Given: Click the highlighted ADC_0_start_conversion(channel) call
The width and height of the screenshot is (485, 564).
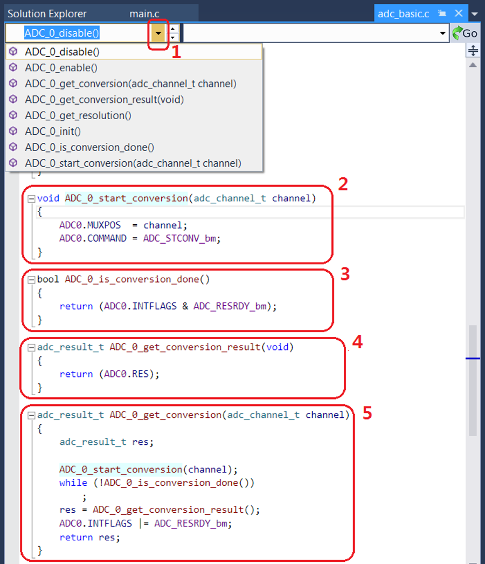Looking at the screenshot, I should coord(148,470).
